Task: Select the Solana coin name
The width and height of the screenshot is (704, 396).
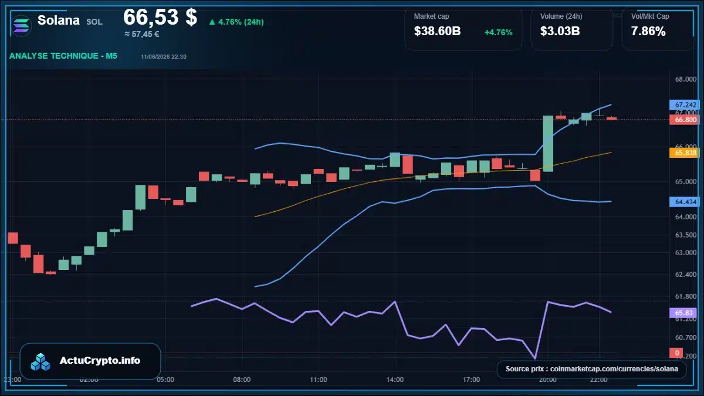Action: (59, 21)
